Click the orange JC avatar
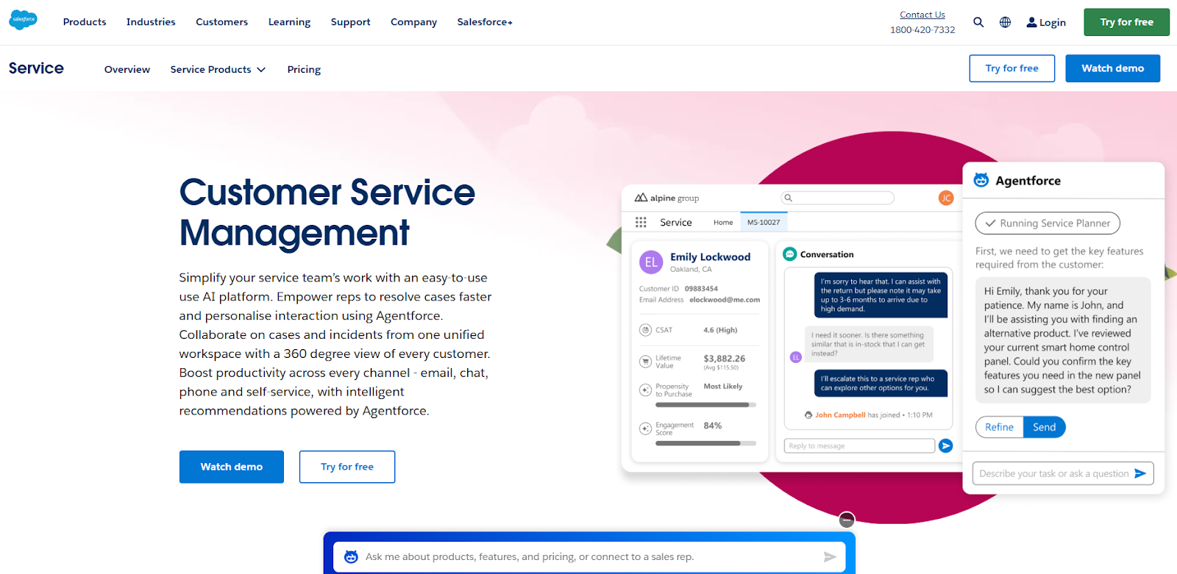 point(946,198)
